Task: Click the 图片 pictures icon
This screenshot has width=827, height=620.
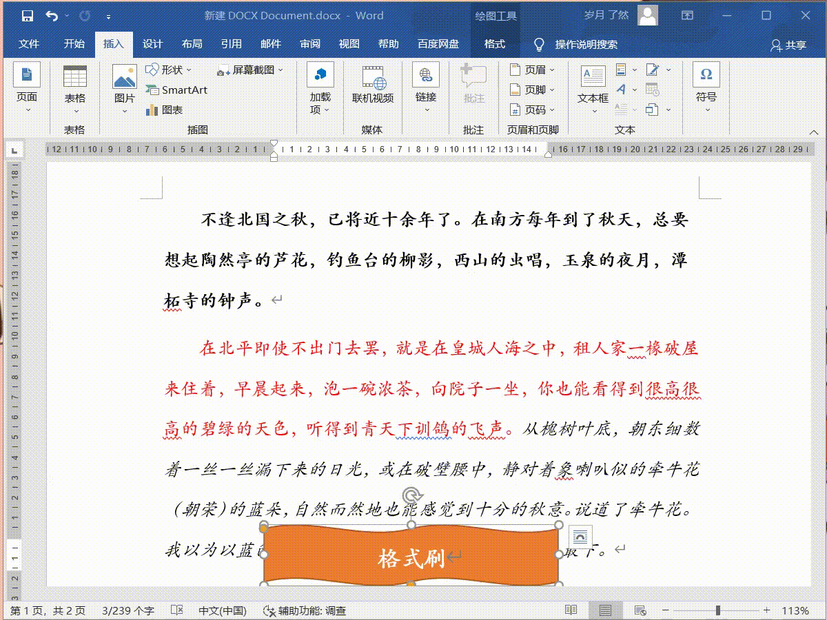Action: (x=125, y=77)
